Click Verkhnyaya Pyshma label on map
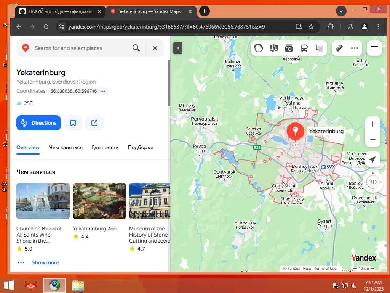 coord(292,102)
